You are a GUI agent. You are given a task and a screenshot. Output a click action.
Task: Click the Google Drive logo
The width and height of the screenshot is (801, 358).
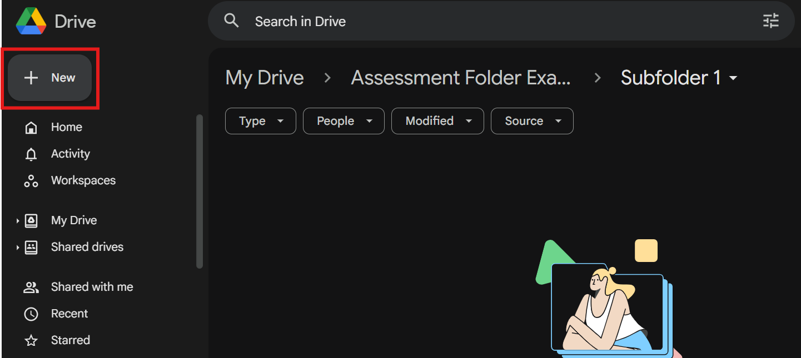click(32, 21)
